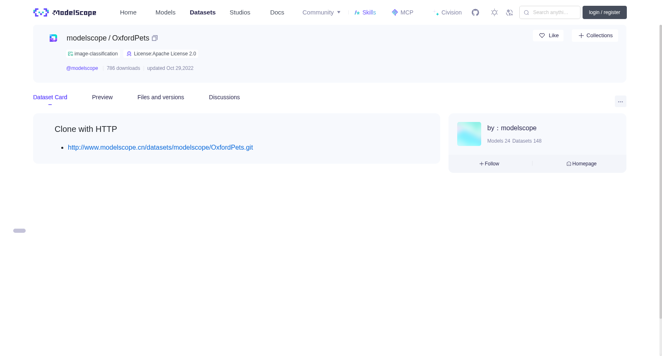Click the login / register button
This screenshot has width=662, height=356.
click(604, 12)
